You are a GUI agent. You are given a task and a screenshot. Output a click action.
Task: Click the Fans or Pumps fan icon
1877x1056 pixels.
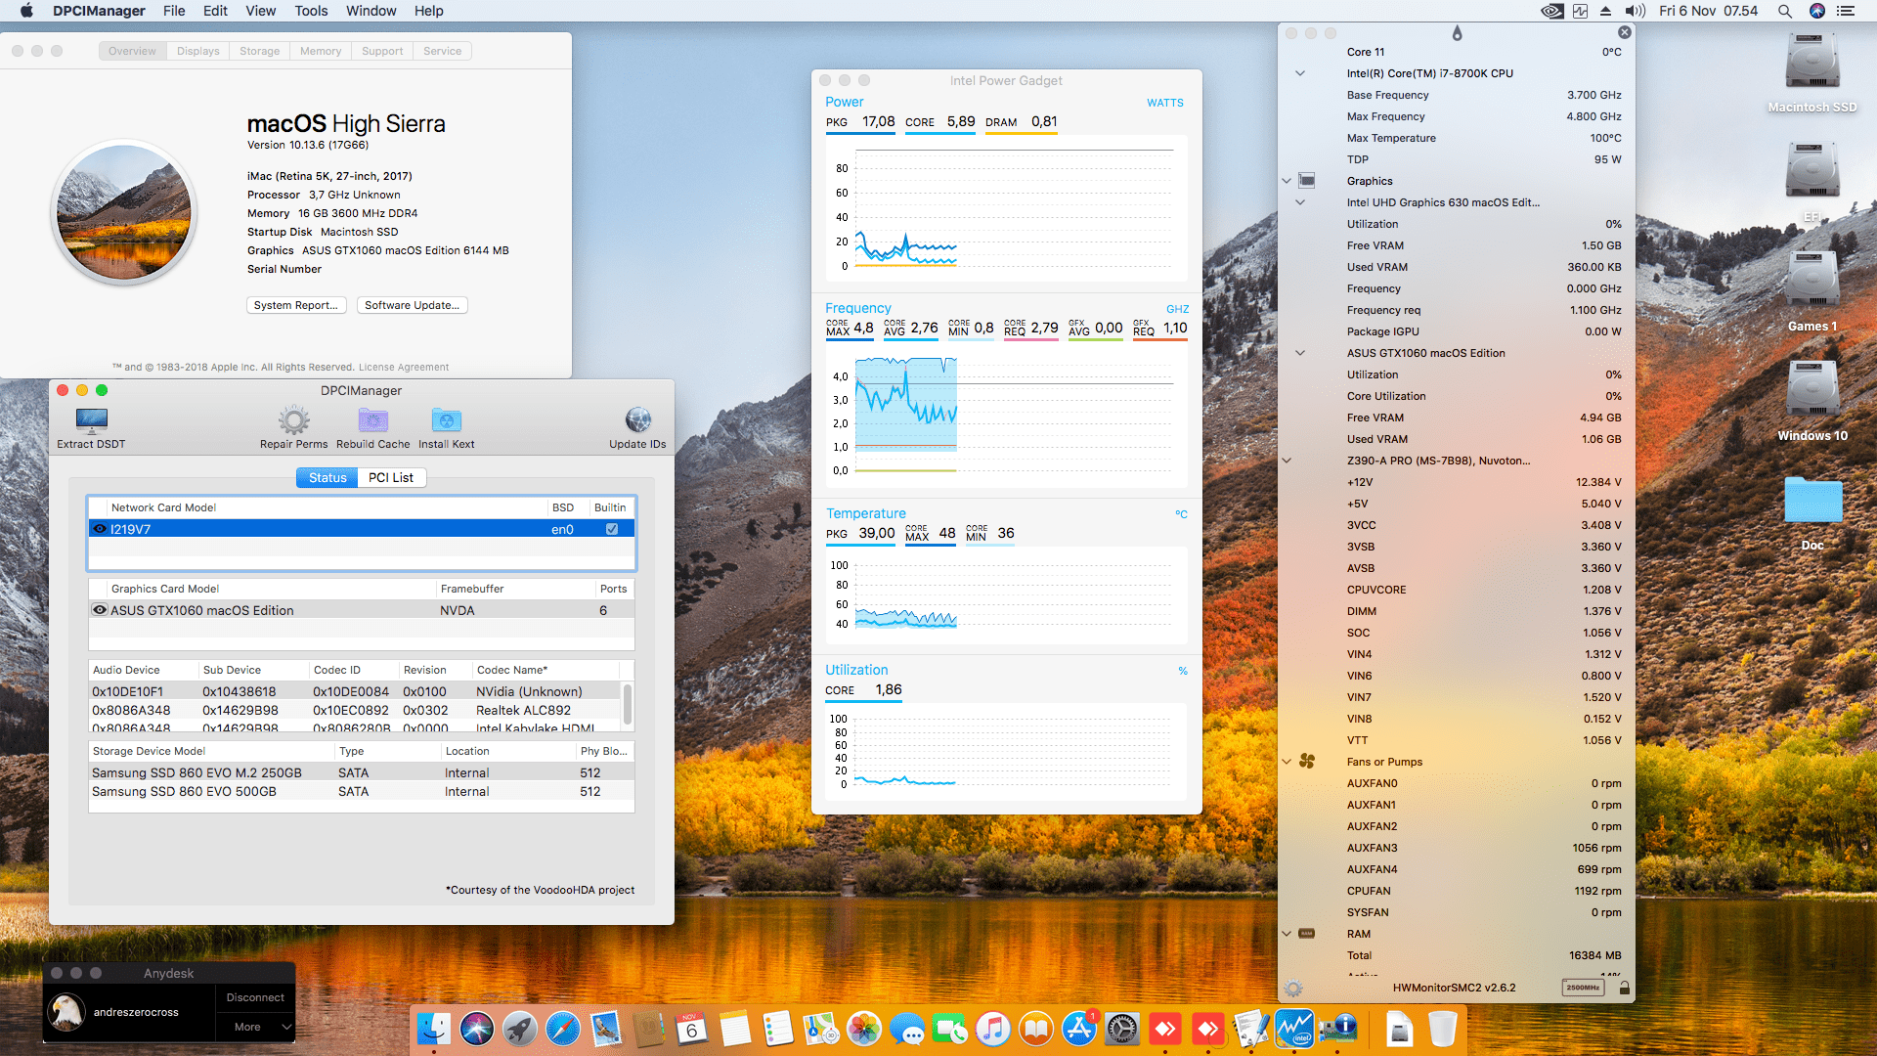pos(1307,762)
